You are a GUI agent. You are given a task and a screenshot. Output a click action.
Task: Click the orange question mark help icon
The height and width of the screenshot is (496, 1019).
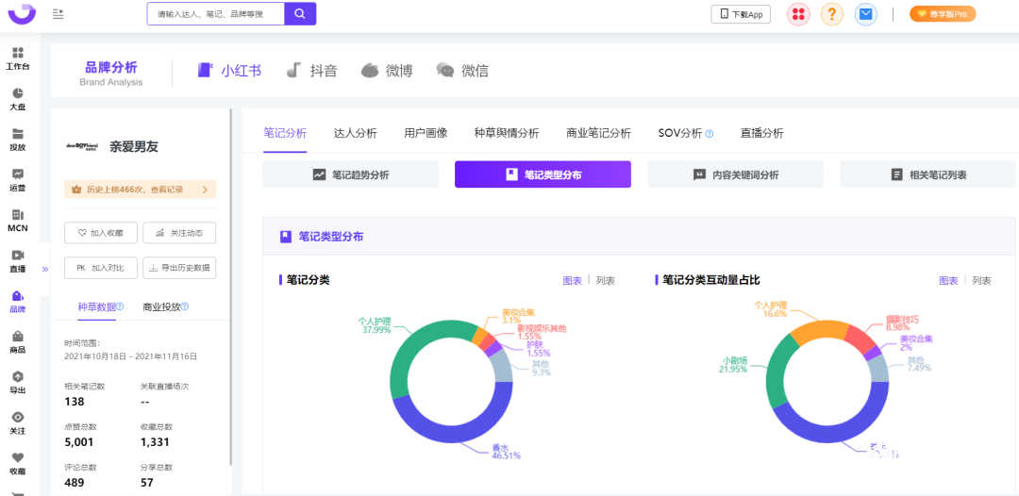click(831, 14)
